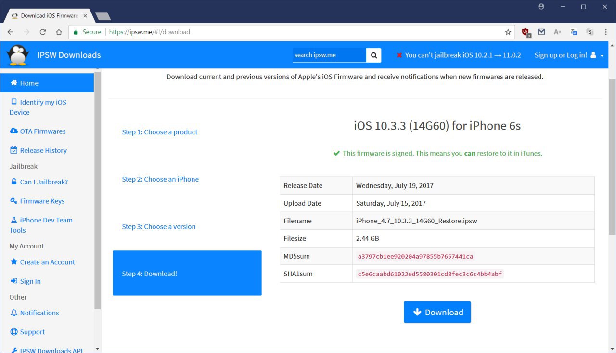Viewport: 616px width, 353px height.
Task: Open Identify my iOS Device
Action: tap(38, 107)
